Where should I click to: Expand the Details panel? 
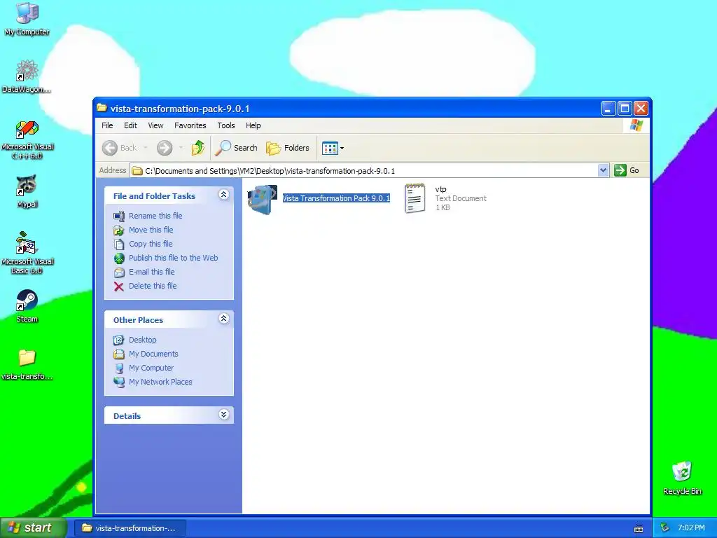click(223, 415)
